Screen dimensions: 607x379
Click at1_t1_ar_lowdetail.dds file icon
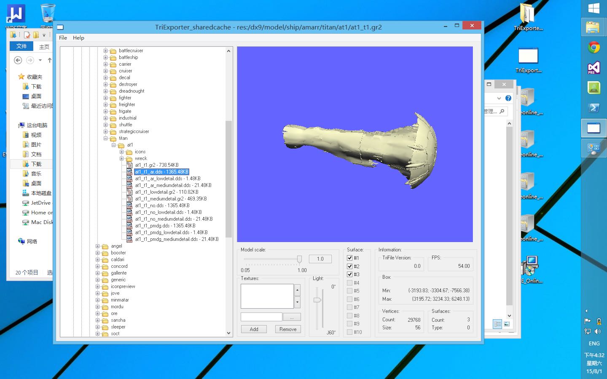129,179
